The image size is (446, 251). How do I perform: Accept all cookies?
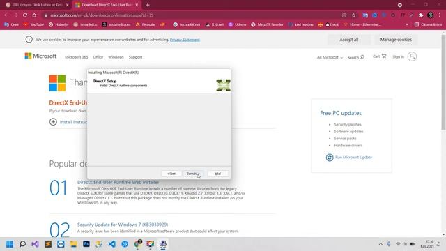tap(348, 40)
